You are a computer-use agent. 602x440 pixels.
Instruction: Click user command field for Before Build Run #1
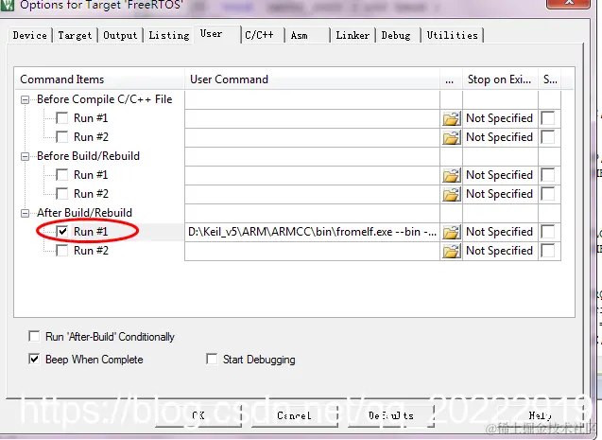click(x=312, y=175)
